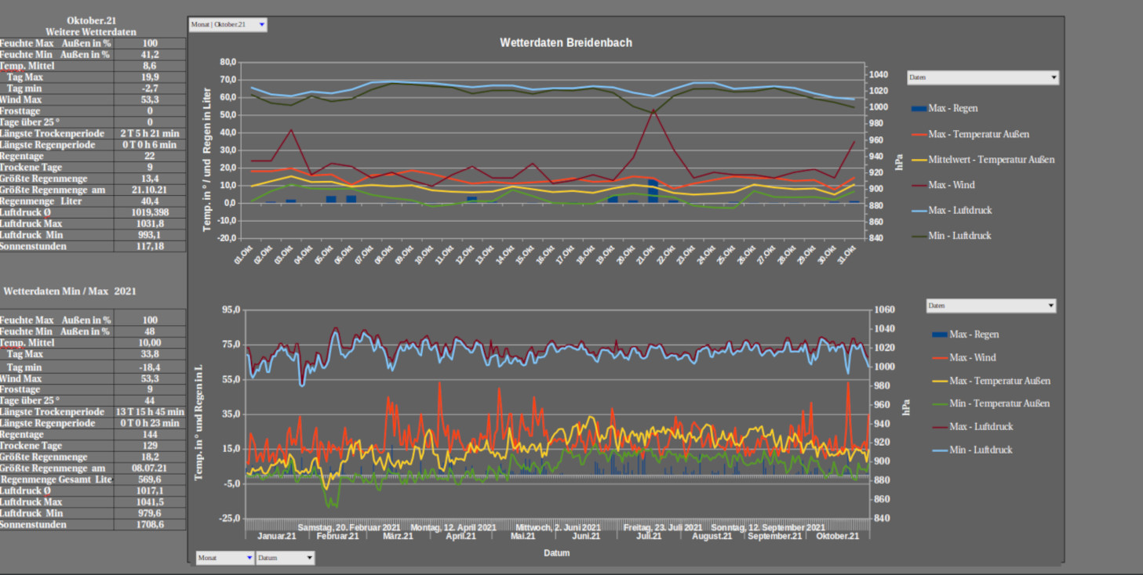This screenshot has width=1143, height=575.
Task: Select the value cell '10,00'
Action: click(x=150, y=342)
